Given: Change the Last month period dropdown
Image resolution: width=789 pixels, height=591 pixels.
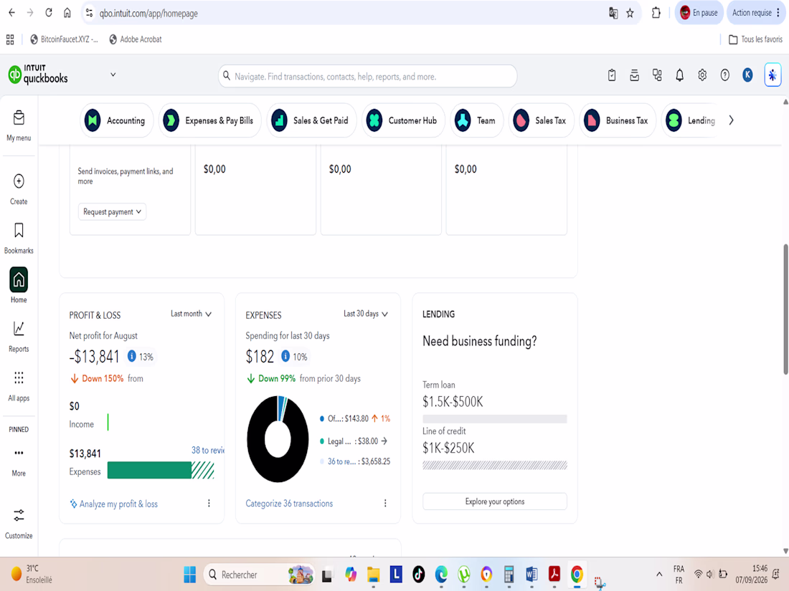Looking at the screenshot, I should coord(191,314).
